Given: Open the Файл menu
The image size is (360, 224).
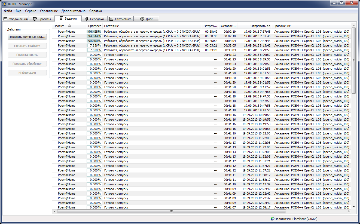Looking at the screenshot, I should pyautogui.click(x=8, y=11).
